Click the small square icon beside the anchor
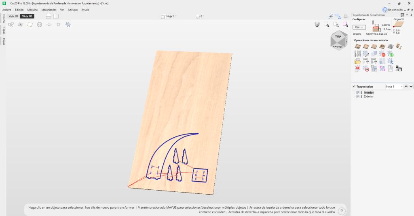The image size is (414, 216). point(58,25)
